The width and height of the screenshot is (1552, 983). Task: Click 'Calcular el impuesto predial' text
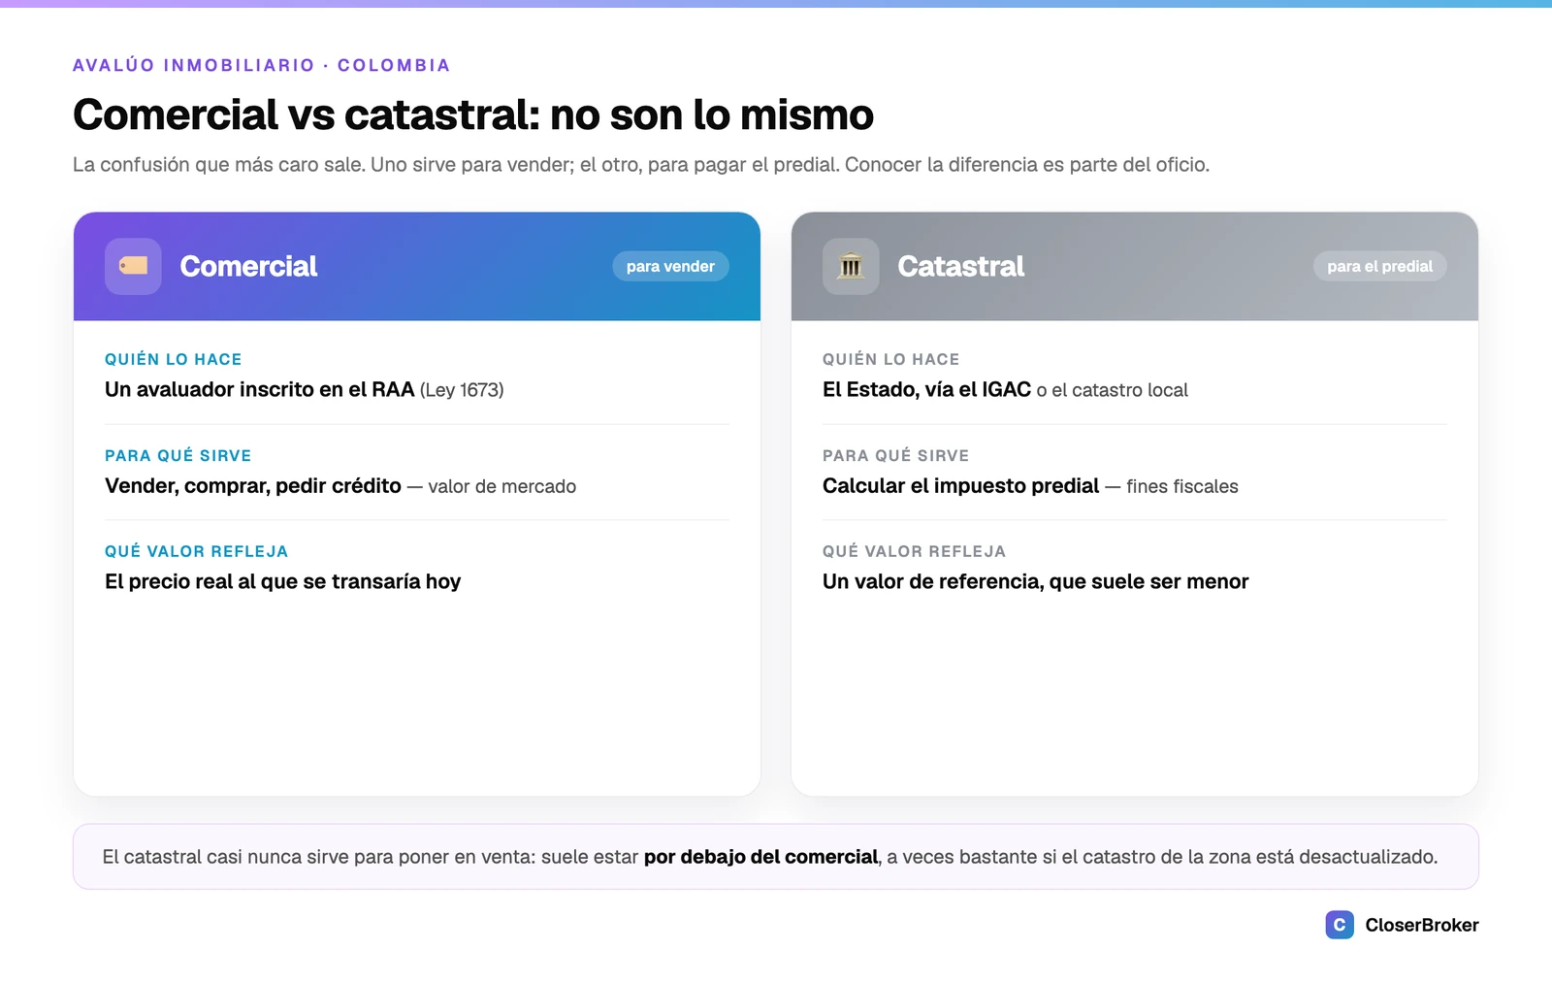click(960, 485)
